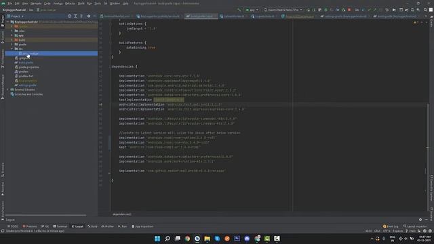
Task: Open the Project tool window stripe tab
Action: [x=3, y=21]
